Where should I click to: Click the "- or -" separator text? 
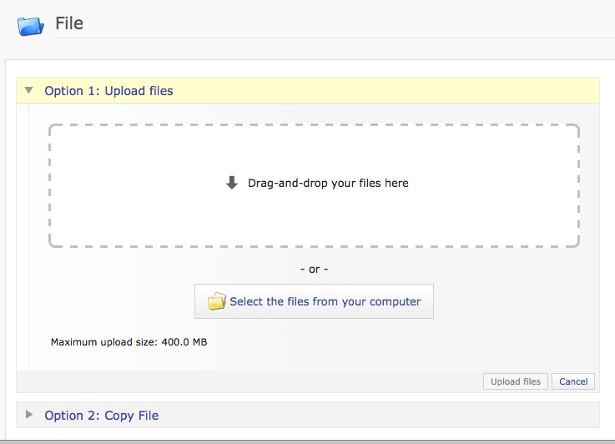click(x=314, y=270)
